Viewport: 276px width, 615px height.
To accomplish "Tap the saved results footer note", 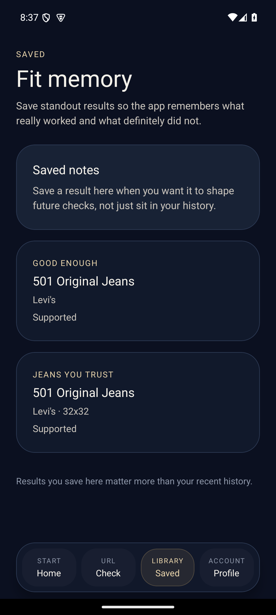I will tap(134, 481).
